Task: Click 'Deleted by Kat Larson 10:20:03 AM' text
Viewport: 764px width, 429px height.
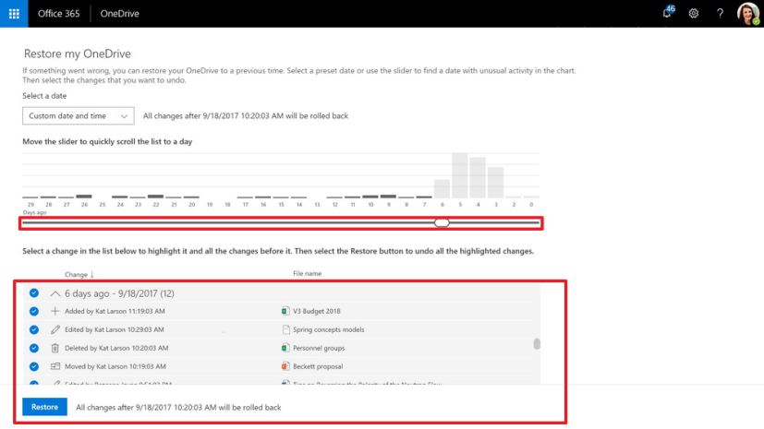Action: [x=116, y=348]
